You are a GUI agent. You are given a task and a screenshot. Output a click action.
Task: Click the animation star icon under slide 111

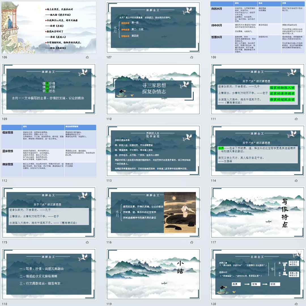pyautogui.click(x=296, y=119)
